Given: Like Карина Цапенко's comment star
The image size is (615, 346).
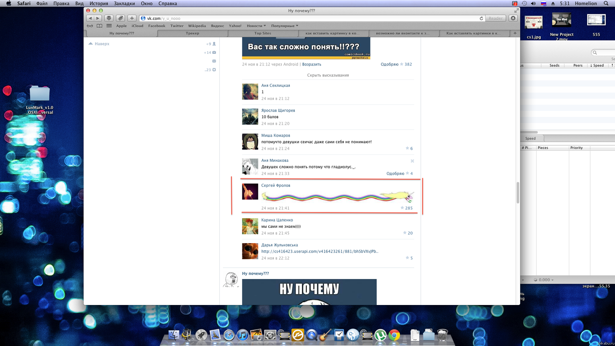Looking at the screenshot, I should (405, 233).
